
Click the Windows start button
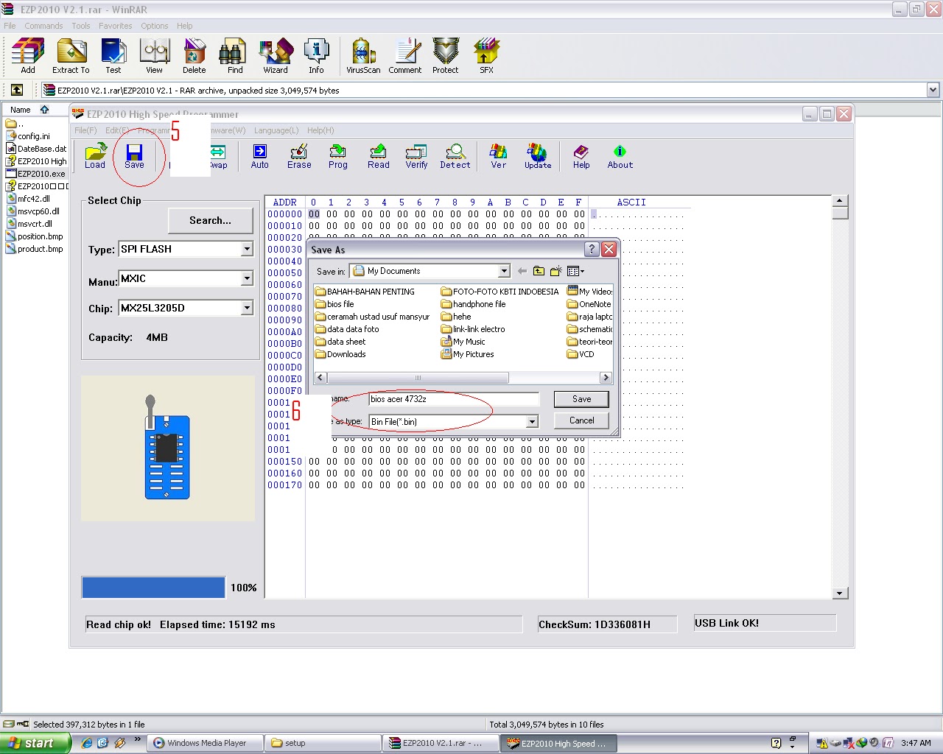(x=35, y=743)
